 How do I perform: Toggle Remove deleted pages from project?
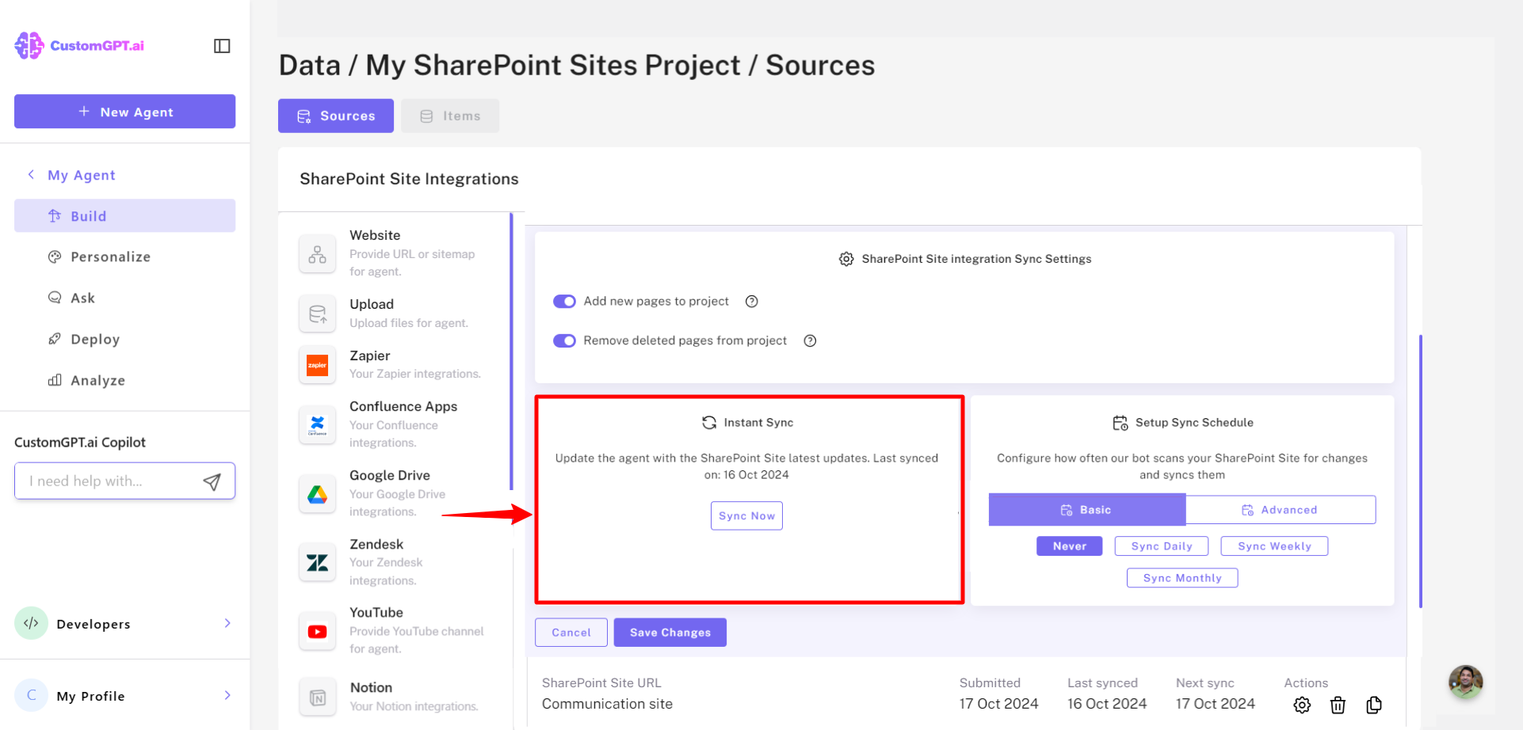click(564, 341)
